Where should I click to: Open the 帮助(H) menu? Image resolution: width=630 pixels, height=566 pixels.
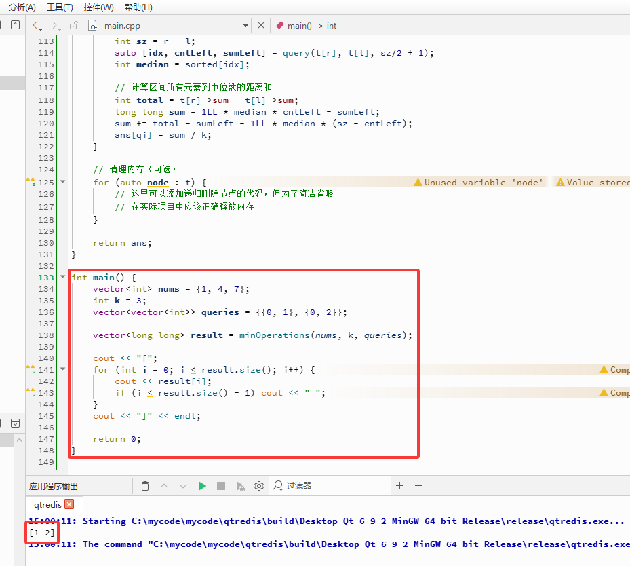[138, 7]
